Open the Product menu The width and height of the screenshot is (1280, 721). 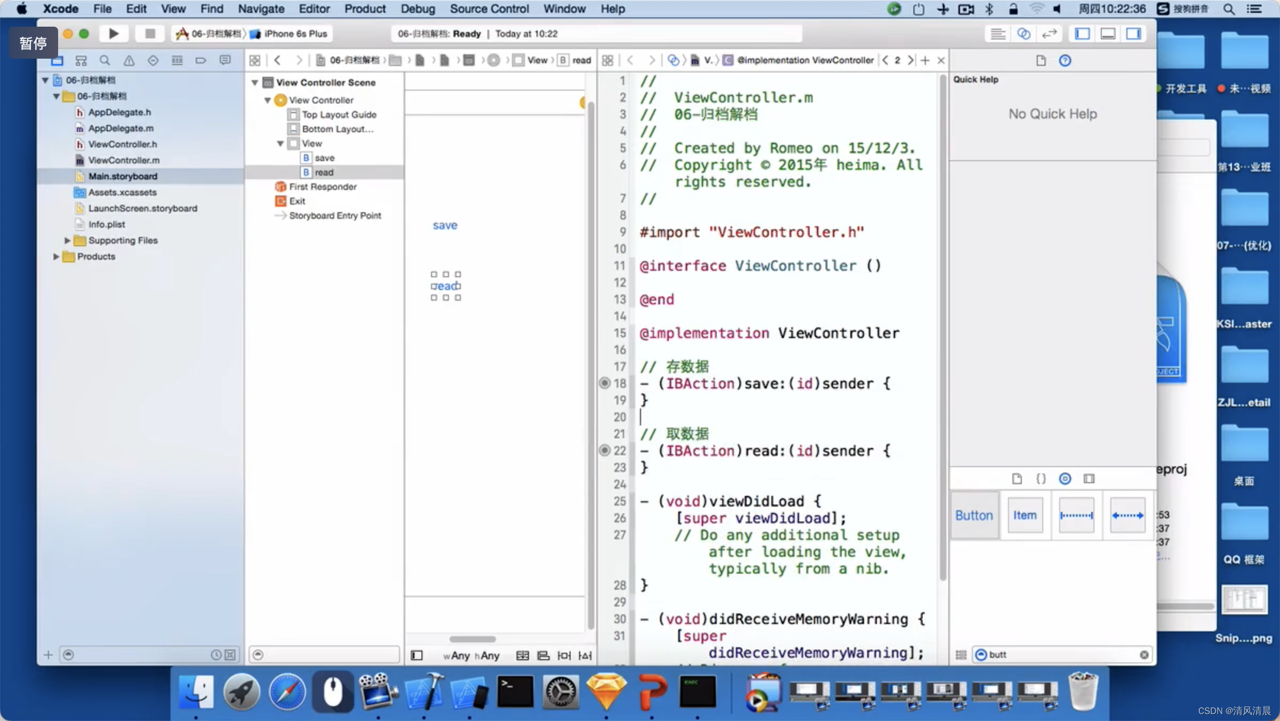[x=365, y=9]
